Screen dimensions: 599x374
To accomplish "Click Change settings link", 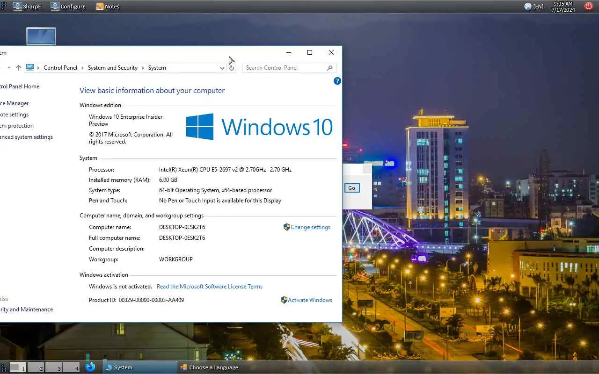I will tap(311, 227).
